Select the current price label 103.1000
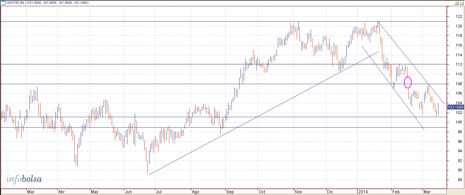Image resolution: width=465 pixels, height=195 pixels. (x=455, y=108)
